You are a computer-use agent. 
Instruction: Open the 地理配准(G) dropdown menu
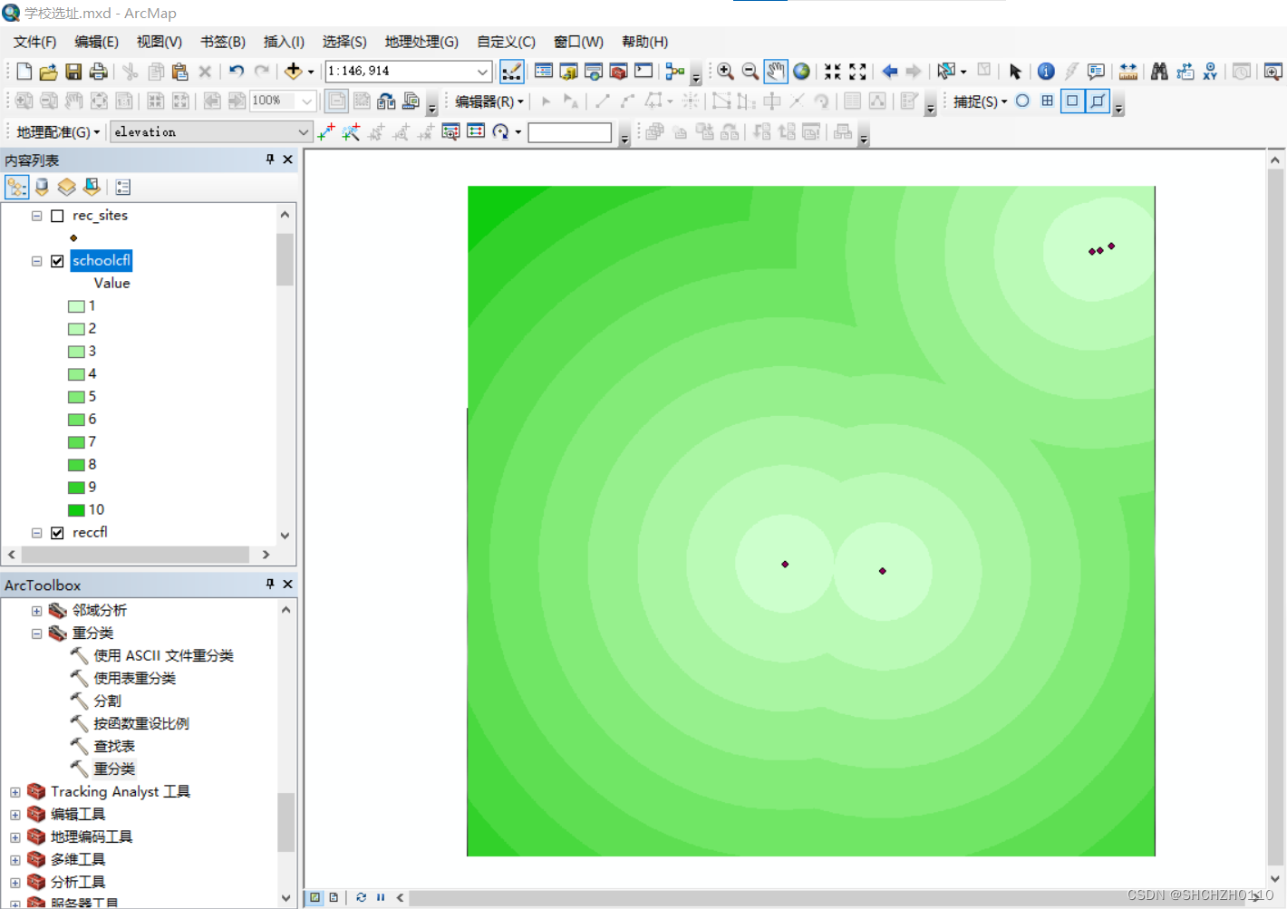(x=58, y=132)
